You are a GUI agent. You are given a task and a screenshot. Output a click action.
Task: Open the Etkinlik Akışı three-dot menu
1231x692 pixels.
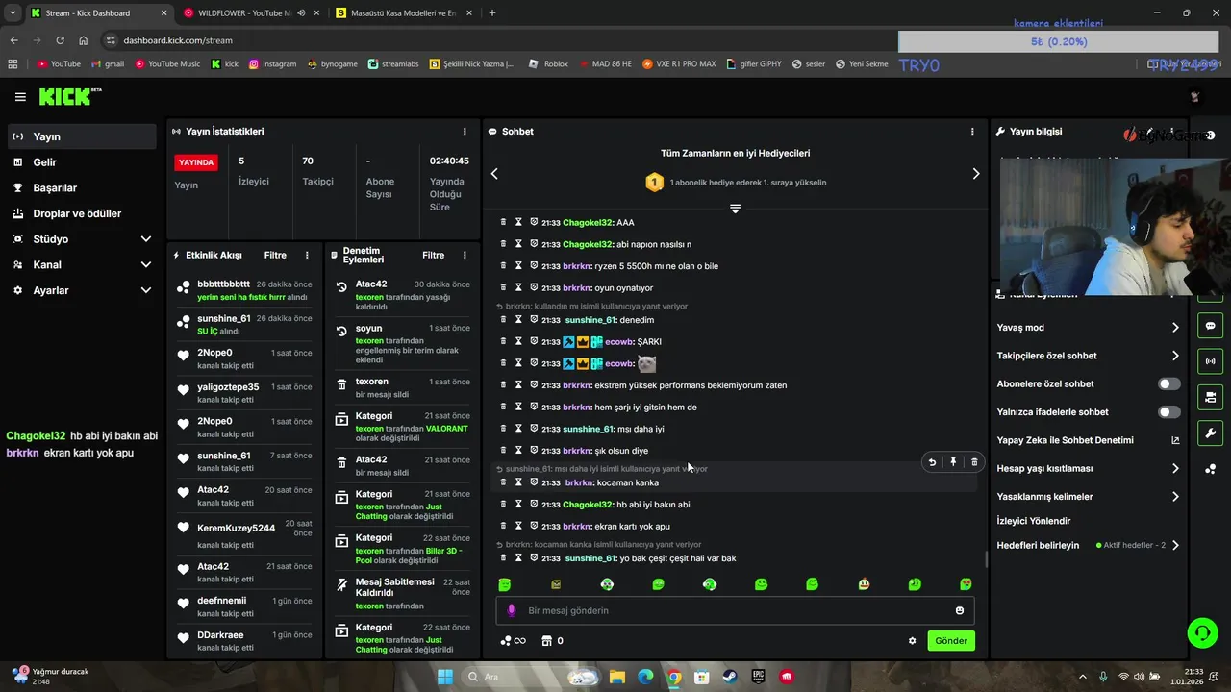(307, 256)
